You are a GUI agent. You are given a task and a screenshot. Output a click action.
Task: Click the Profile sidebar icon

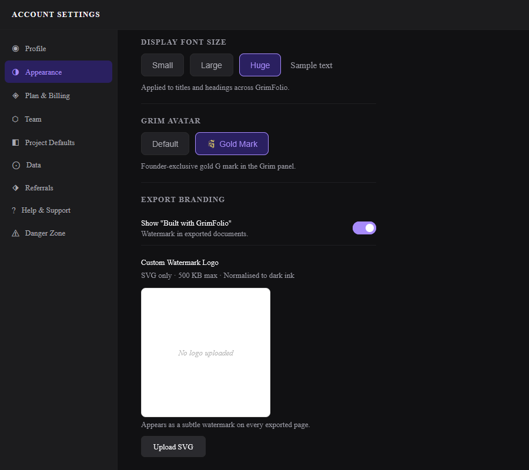tap(15, 49)
